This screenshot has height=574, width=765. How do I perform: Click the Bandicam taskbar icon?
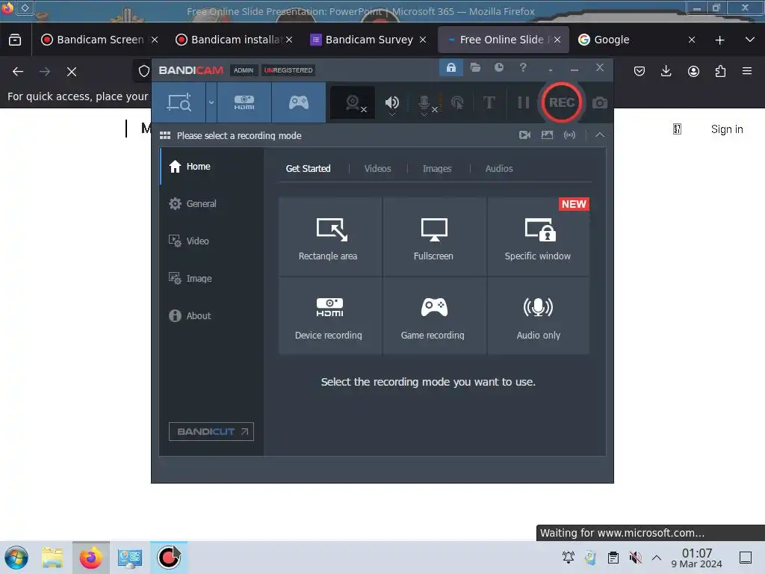pyautogui.click(x=169, y=558)
